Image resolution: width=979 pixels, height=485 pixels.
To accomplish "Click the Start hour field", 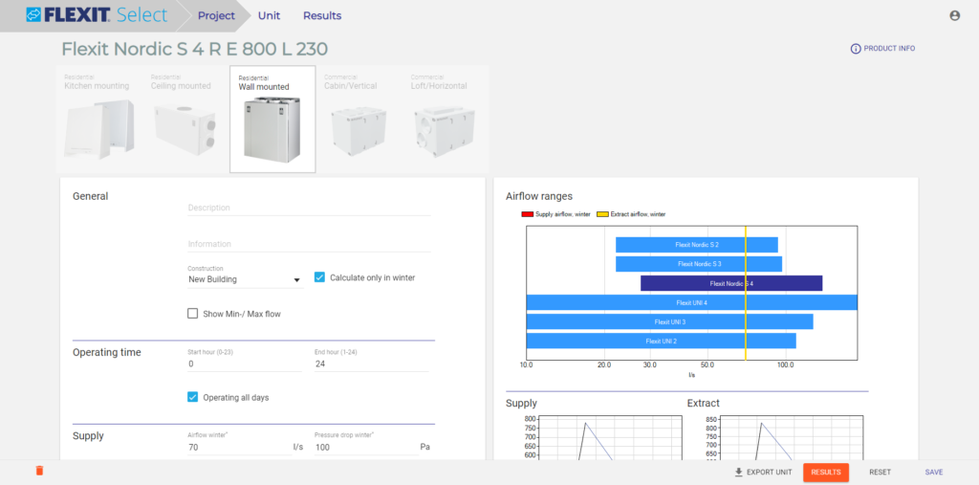I will pos(245,364).
